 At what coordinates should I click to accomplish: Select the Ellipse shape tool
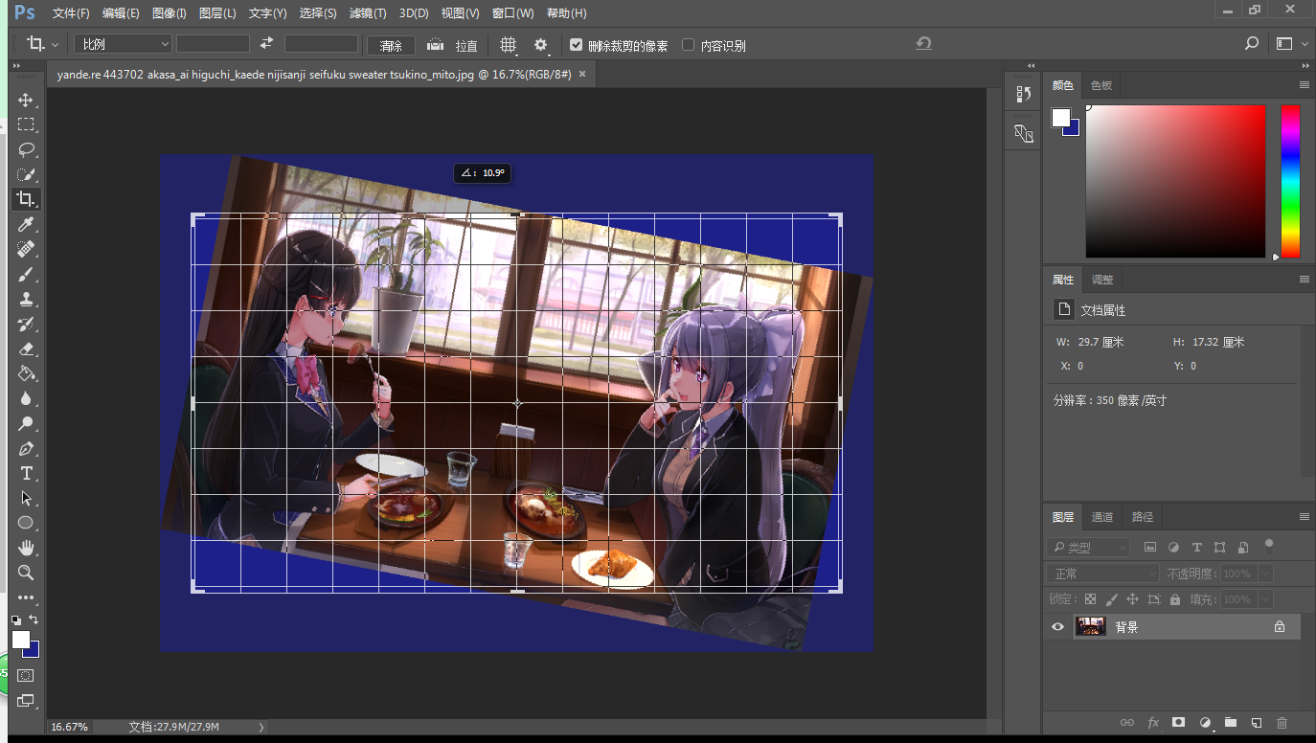click(26, 523)
